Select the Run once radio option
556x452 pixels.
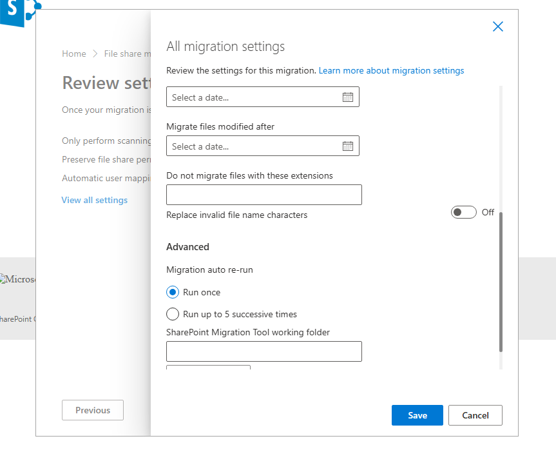click(173, 292)
